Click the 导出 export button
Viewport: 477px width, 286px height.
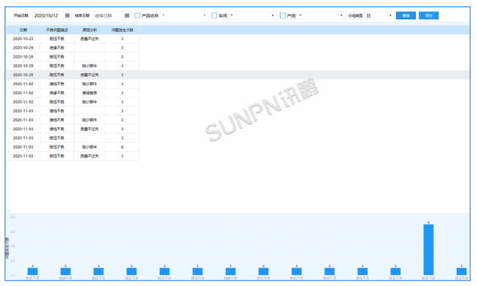click(x=429, y=15)
